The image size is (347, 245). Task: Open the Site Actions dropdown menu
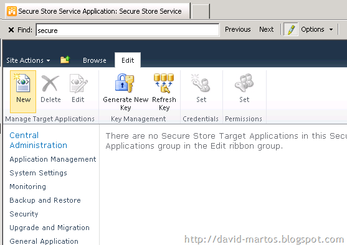coord(28,60)
